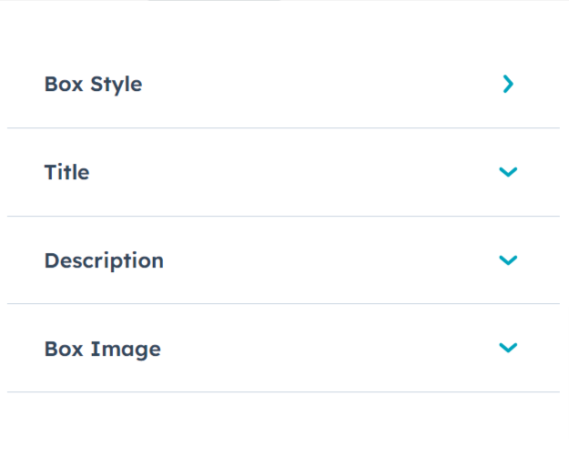Image resolution: width=569 pixels, height=467 pixels.
Task: Click the Title label text
Action: click(x=66, y=172)
